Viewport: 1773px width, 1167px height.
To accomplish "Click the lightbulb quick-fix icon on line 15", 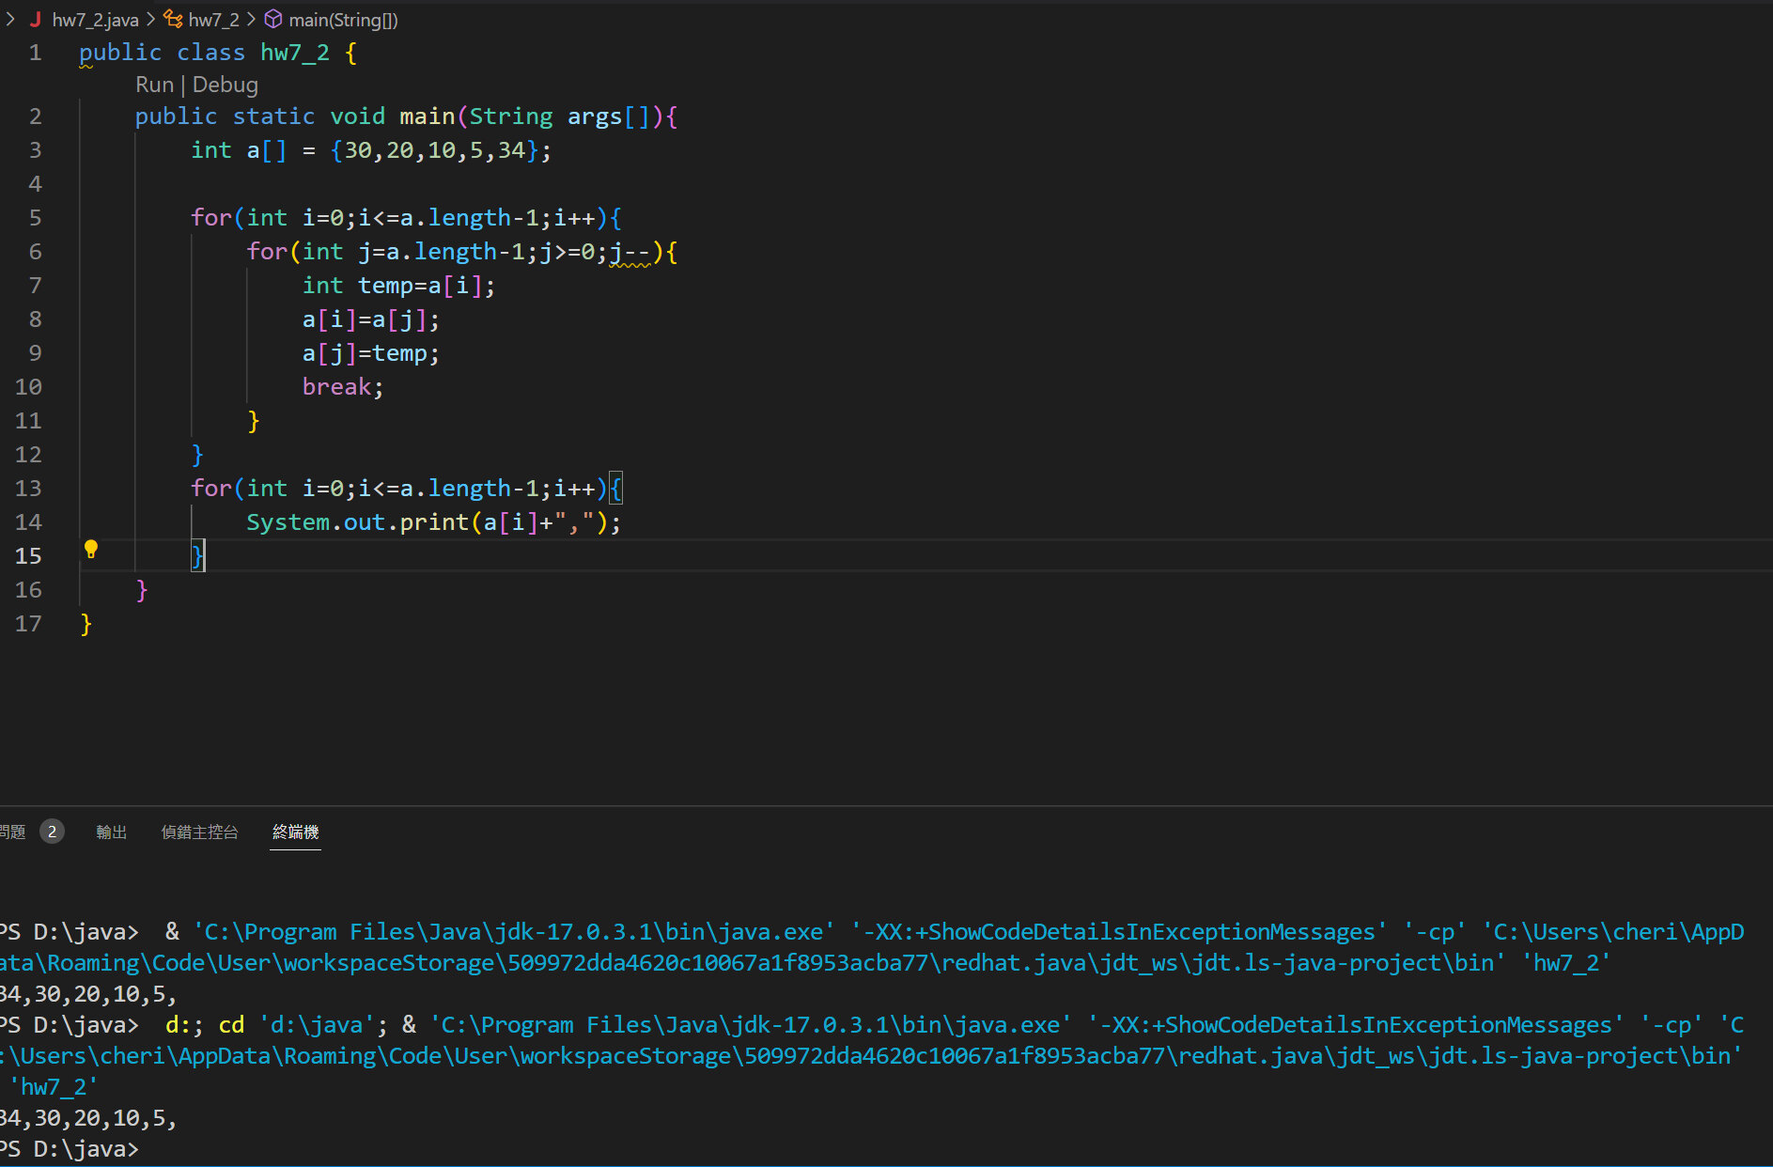I will pyautogui.click(x=91, y=550).
